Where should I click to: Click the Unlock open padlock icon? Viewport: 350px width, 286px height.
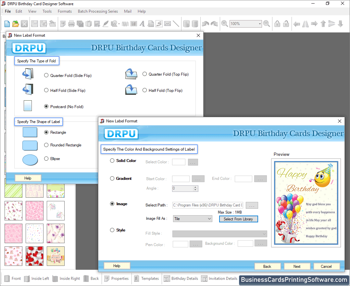point(286,24)
